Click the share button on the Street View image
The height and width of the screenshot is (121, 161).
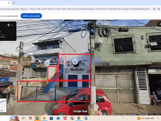(160, 24)
